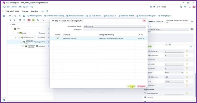Copy the Object ID with copy icon
Screen dimensions: 197x103
192,29
